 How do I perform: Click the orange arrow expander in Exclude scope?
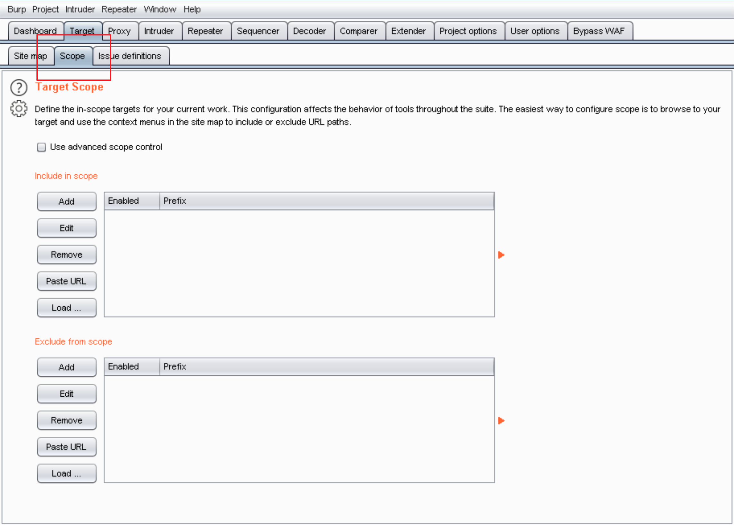tap(501, 420)
